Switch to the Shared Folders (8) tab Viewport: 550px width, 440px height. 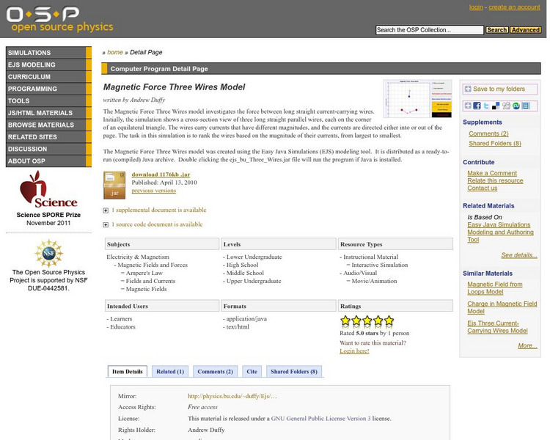point(294,372)
